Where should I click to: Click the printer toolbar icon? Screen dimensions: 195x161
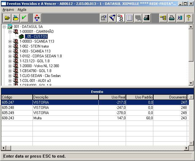172,18
